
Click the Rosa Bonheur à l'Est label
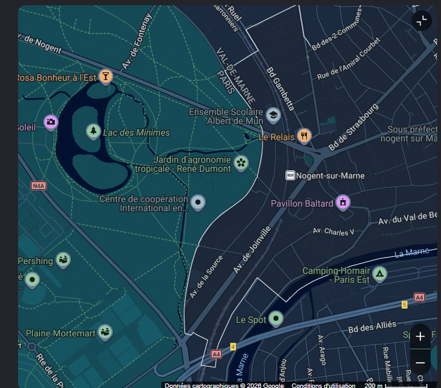(x=57, y=77)
